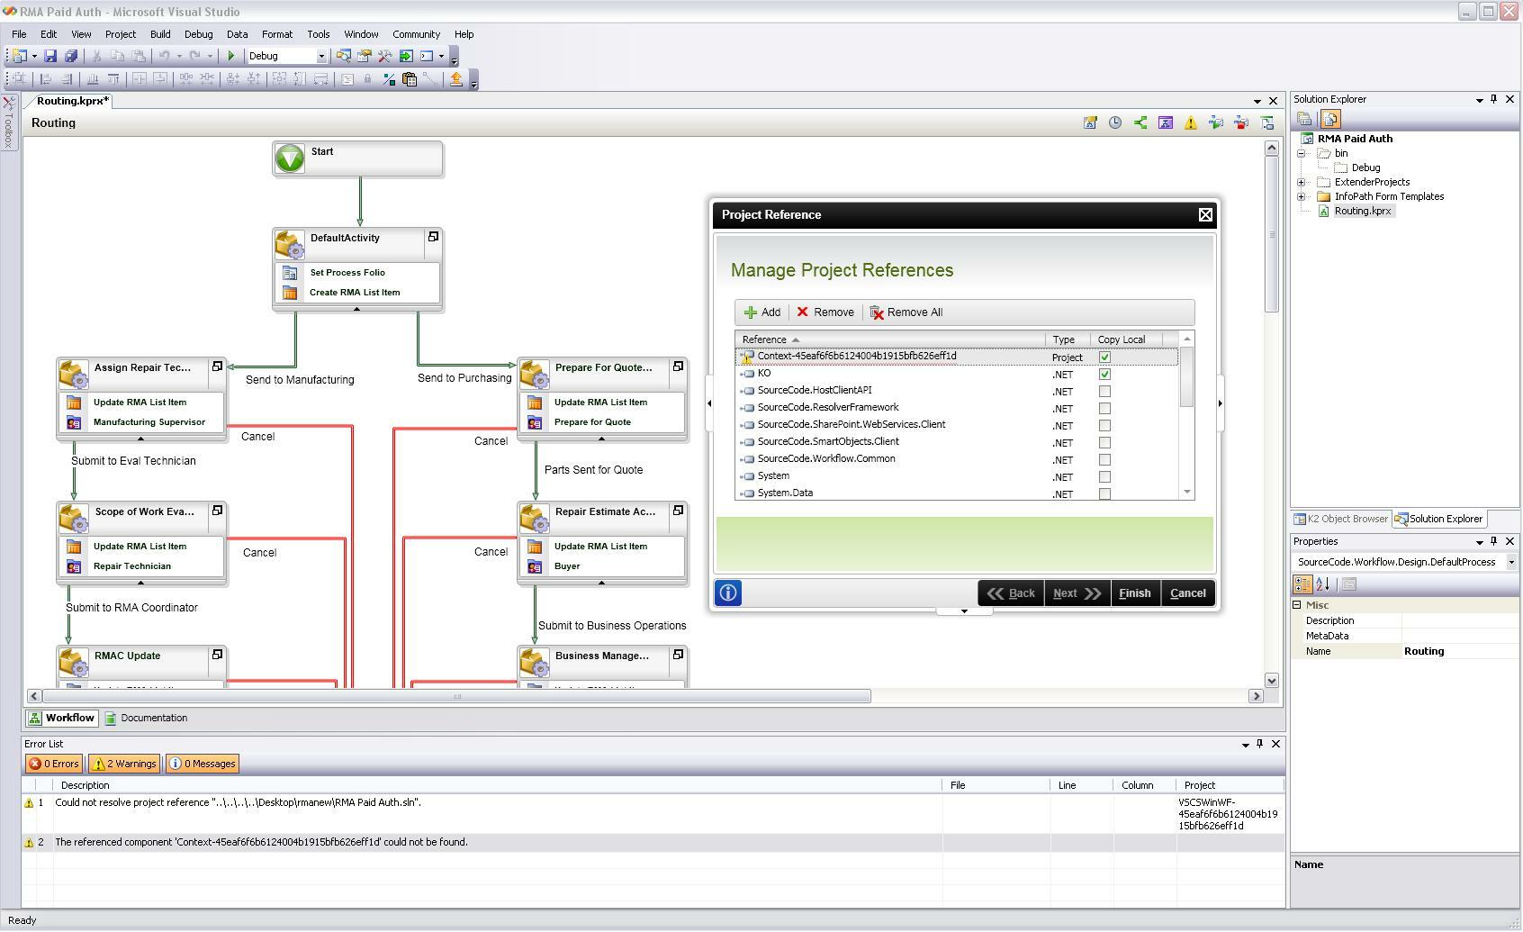This screenshot has width=1523, height=932.
Task: Open the Toolbox side tab
Action: click(9, 124)
